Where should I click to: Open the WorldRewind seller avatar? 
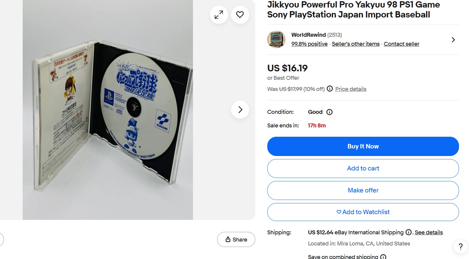[276, 39]
